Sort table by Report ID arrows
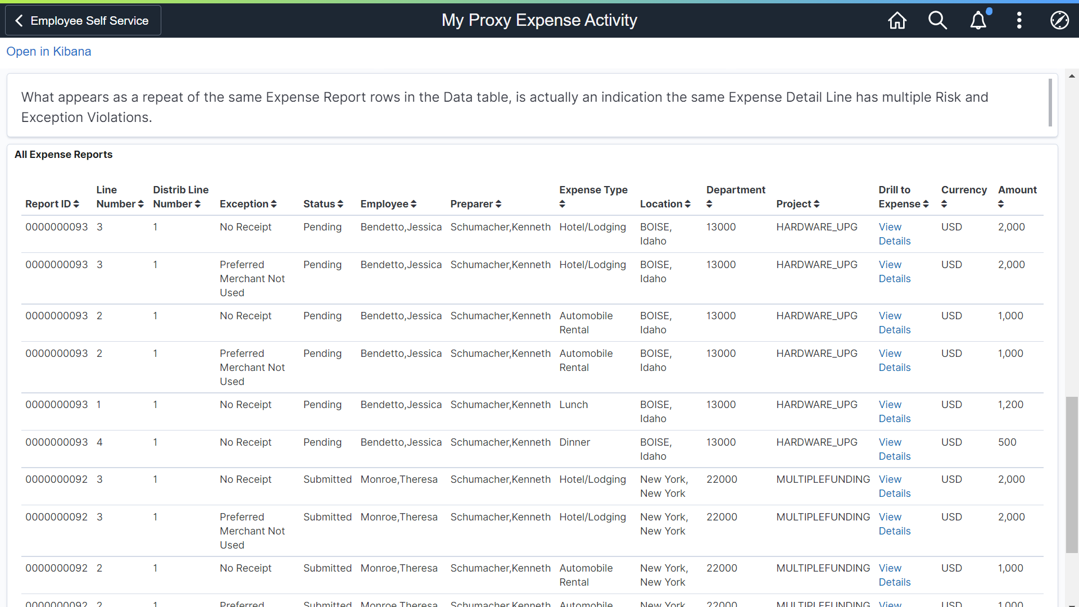The height and width of the screenshot is (607, 1079). 76,204
